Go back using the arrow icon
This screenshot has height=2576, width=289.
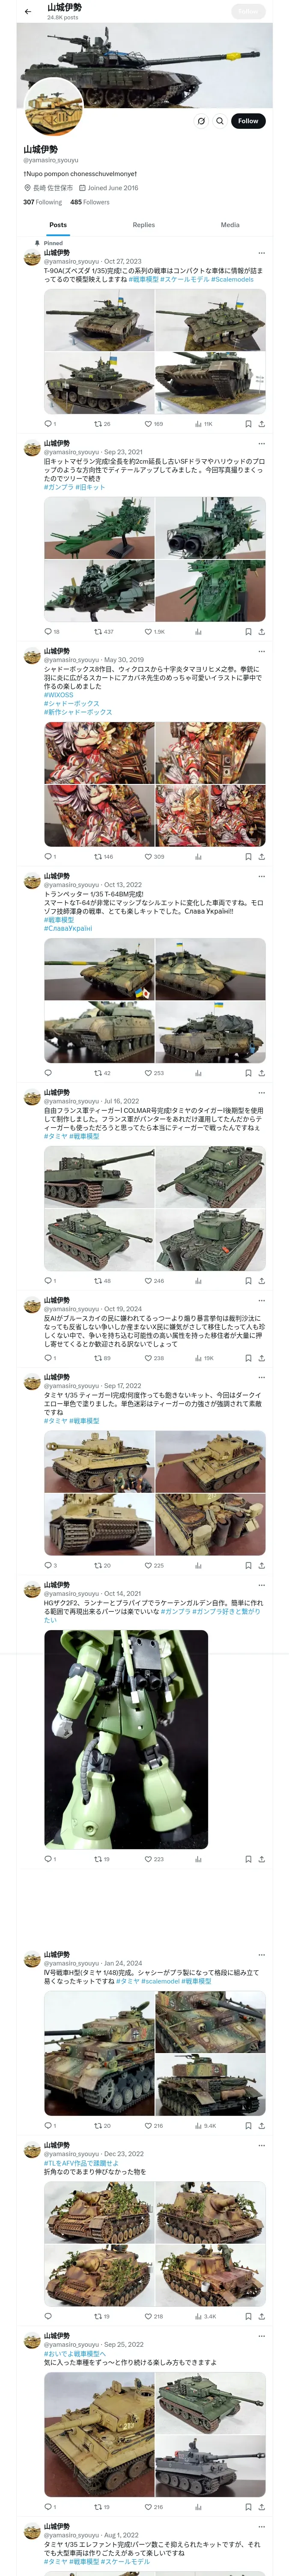(x=28, y=12)
